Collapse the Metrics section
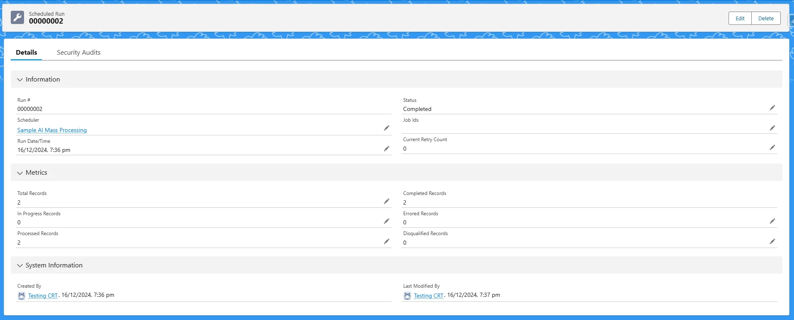The width and height of the screenshot is (794, 320). [20, 173]
